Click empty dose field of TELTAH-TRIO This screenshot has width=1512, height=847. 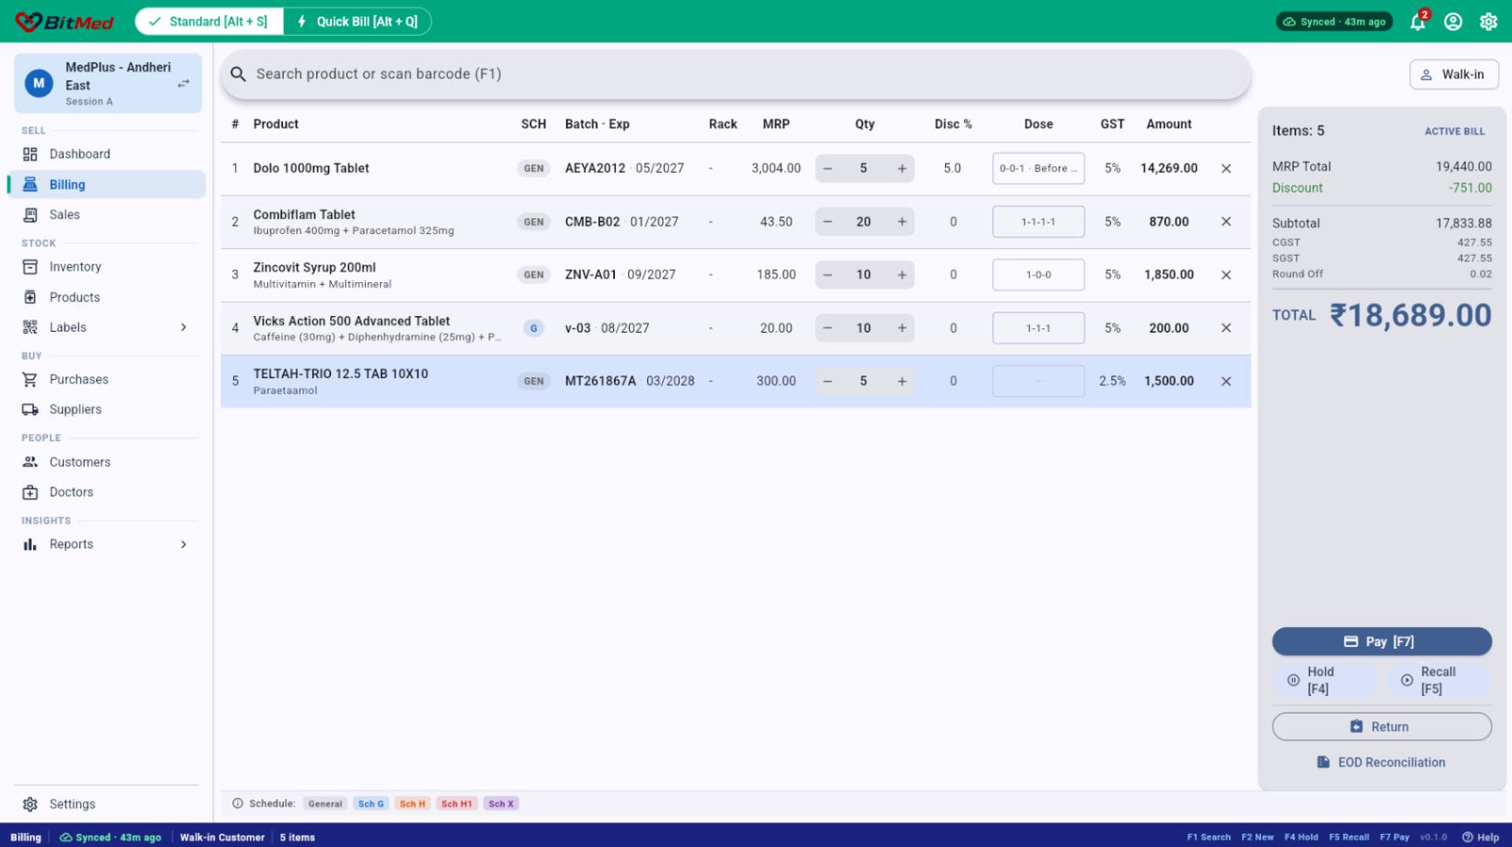[1038, 382]
